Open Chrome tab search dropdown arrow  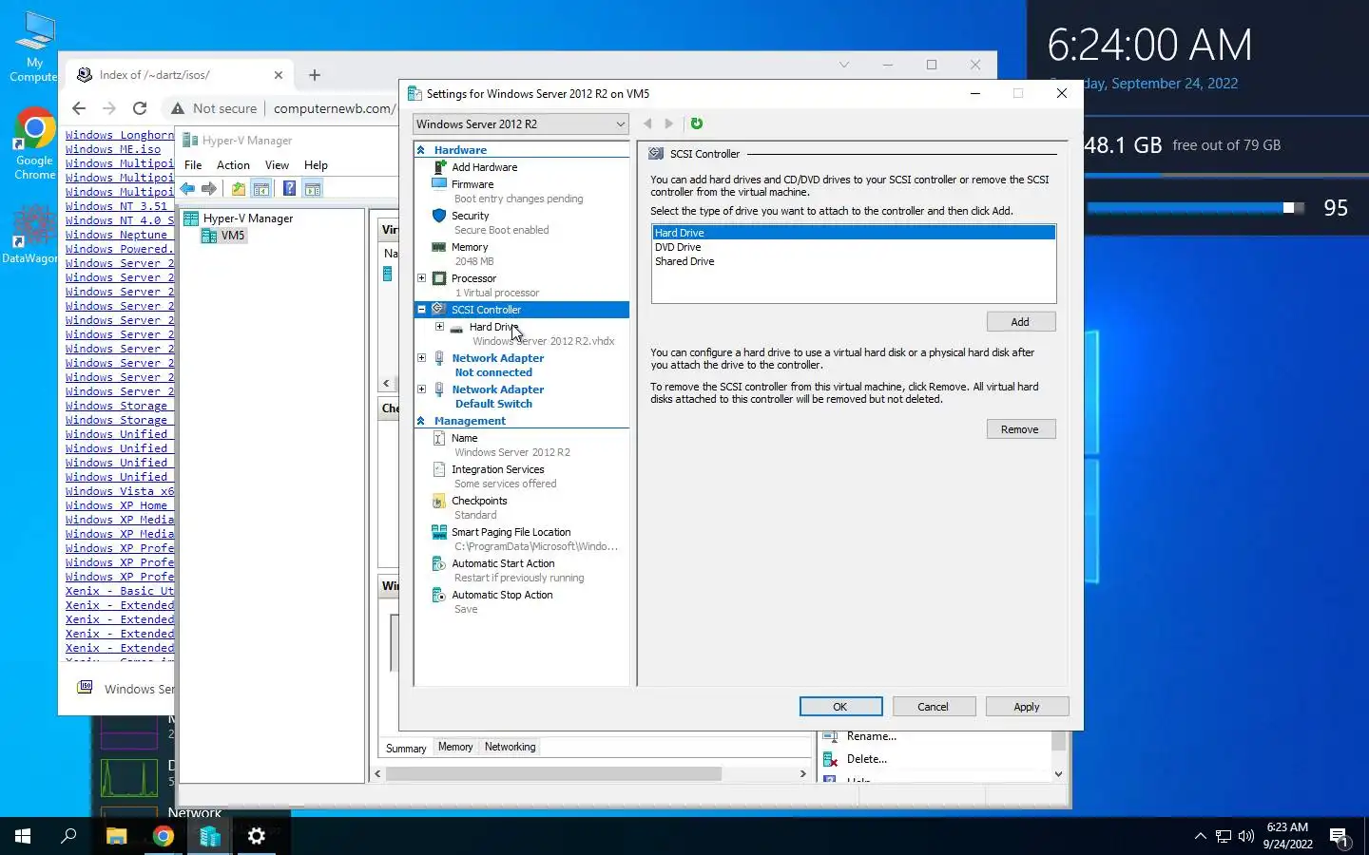[x=843, y=65]
